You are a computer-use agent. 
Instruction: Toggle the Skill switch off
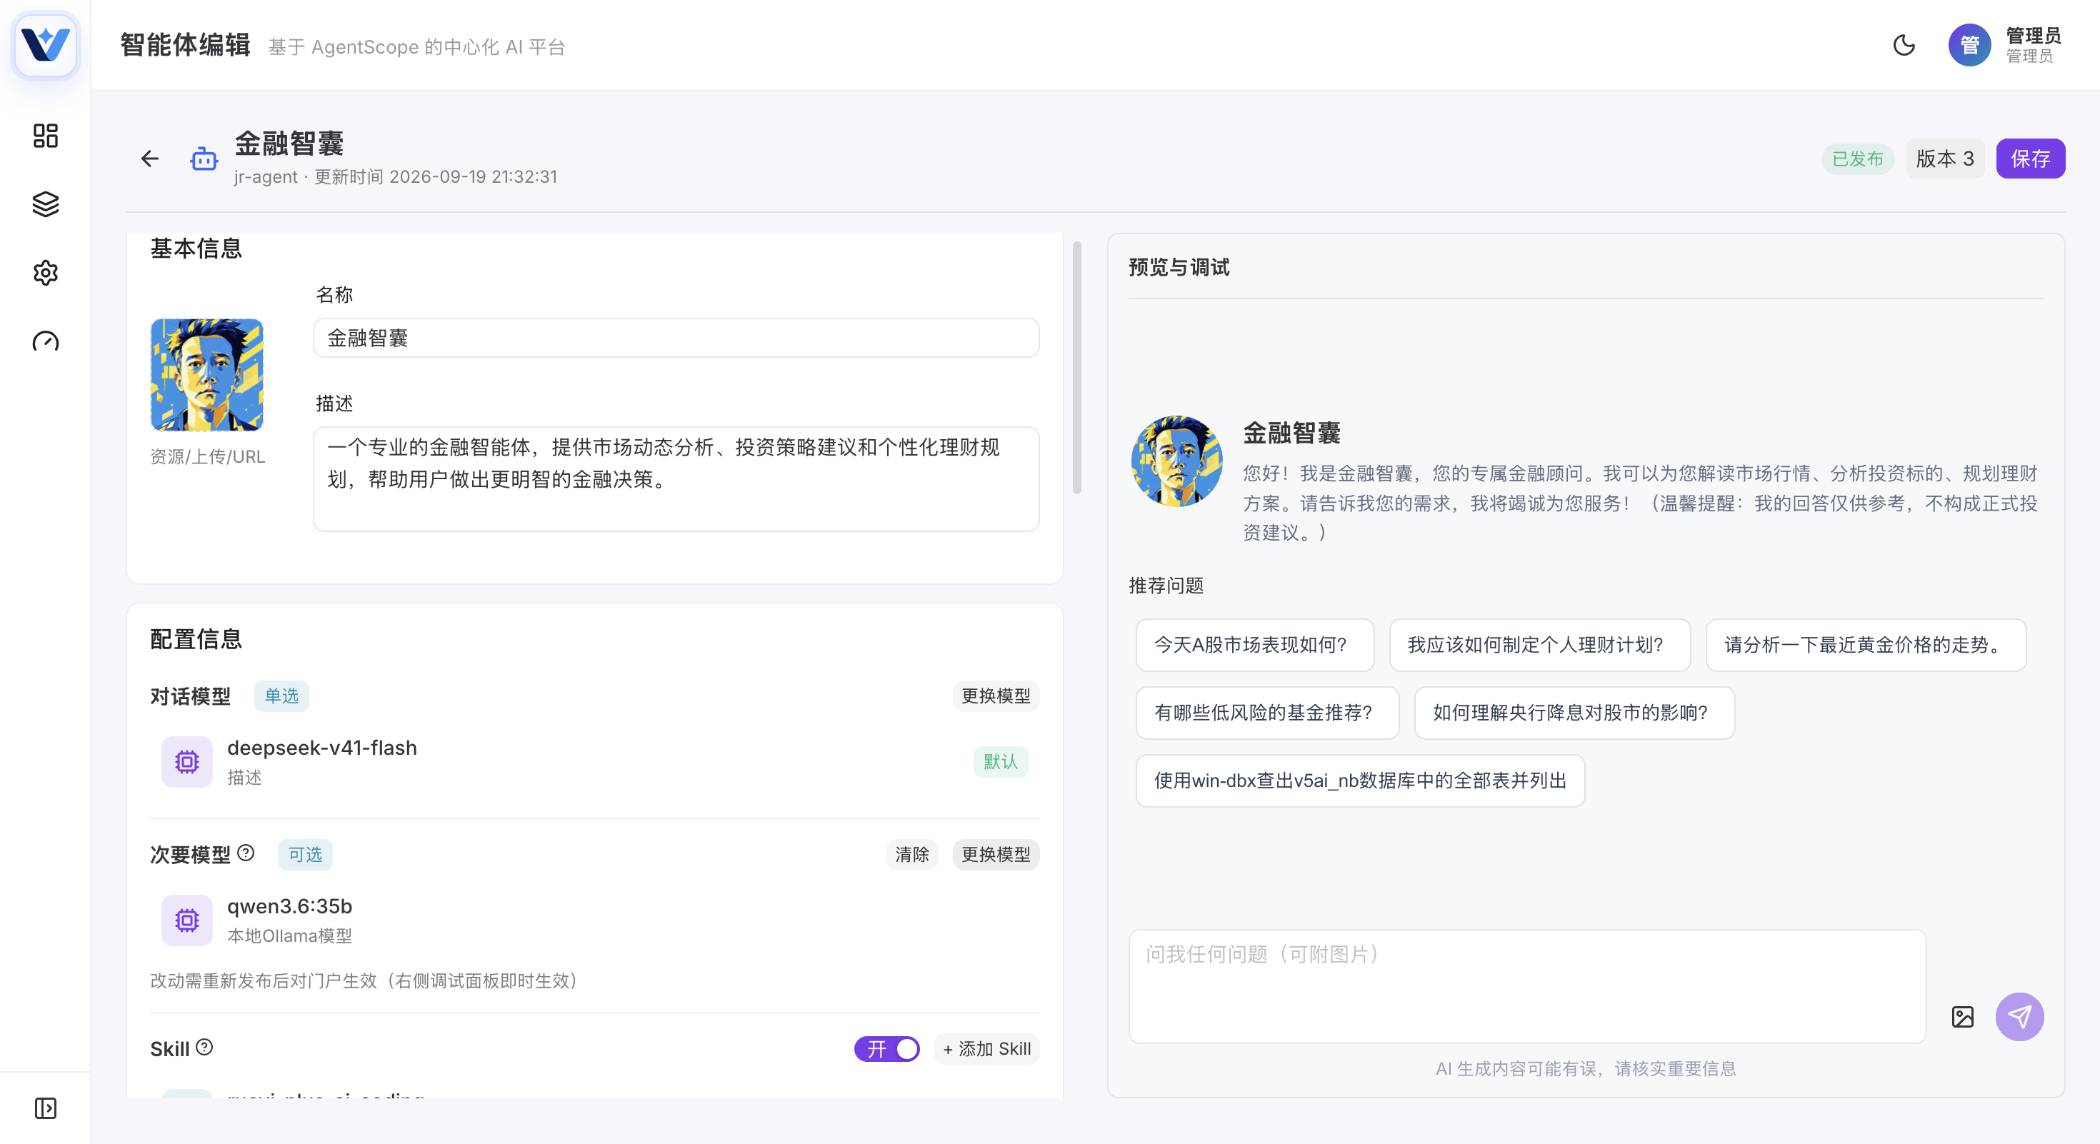[x=887, y=1048]
